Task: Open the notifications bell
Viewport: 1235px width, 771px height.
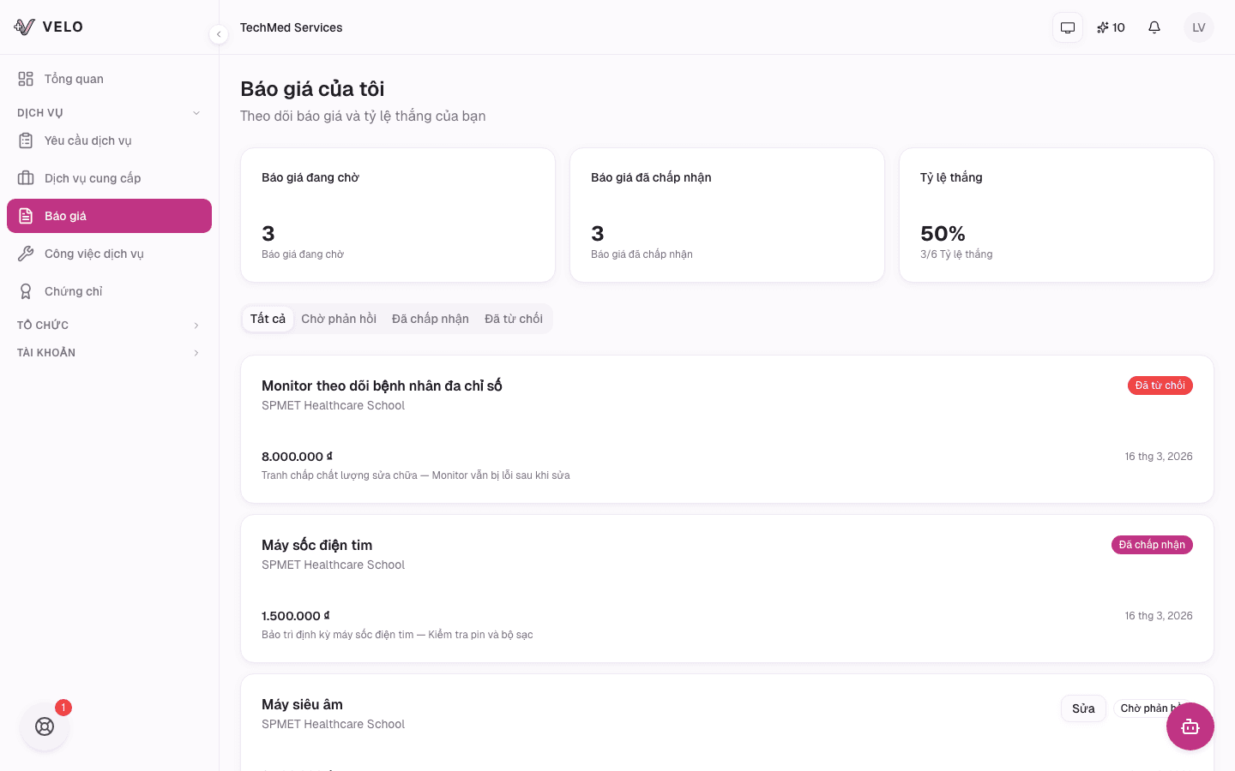Action: pos(1154,27)
